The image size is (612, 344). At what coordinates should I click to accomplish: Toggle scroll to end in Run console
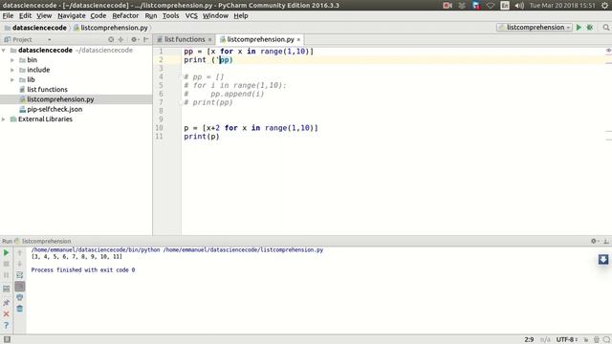tap(19, 287)
